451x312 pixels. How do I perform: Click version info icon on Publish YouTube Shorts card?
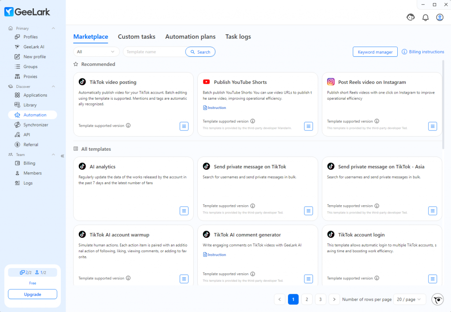pyautogui.click(x=252, y=121)
